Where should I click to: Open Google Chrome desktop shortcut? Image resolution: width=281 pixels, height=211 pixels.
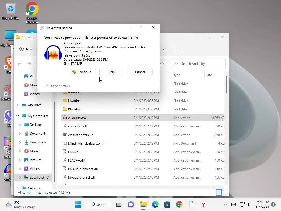(32, 13)
